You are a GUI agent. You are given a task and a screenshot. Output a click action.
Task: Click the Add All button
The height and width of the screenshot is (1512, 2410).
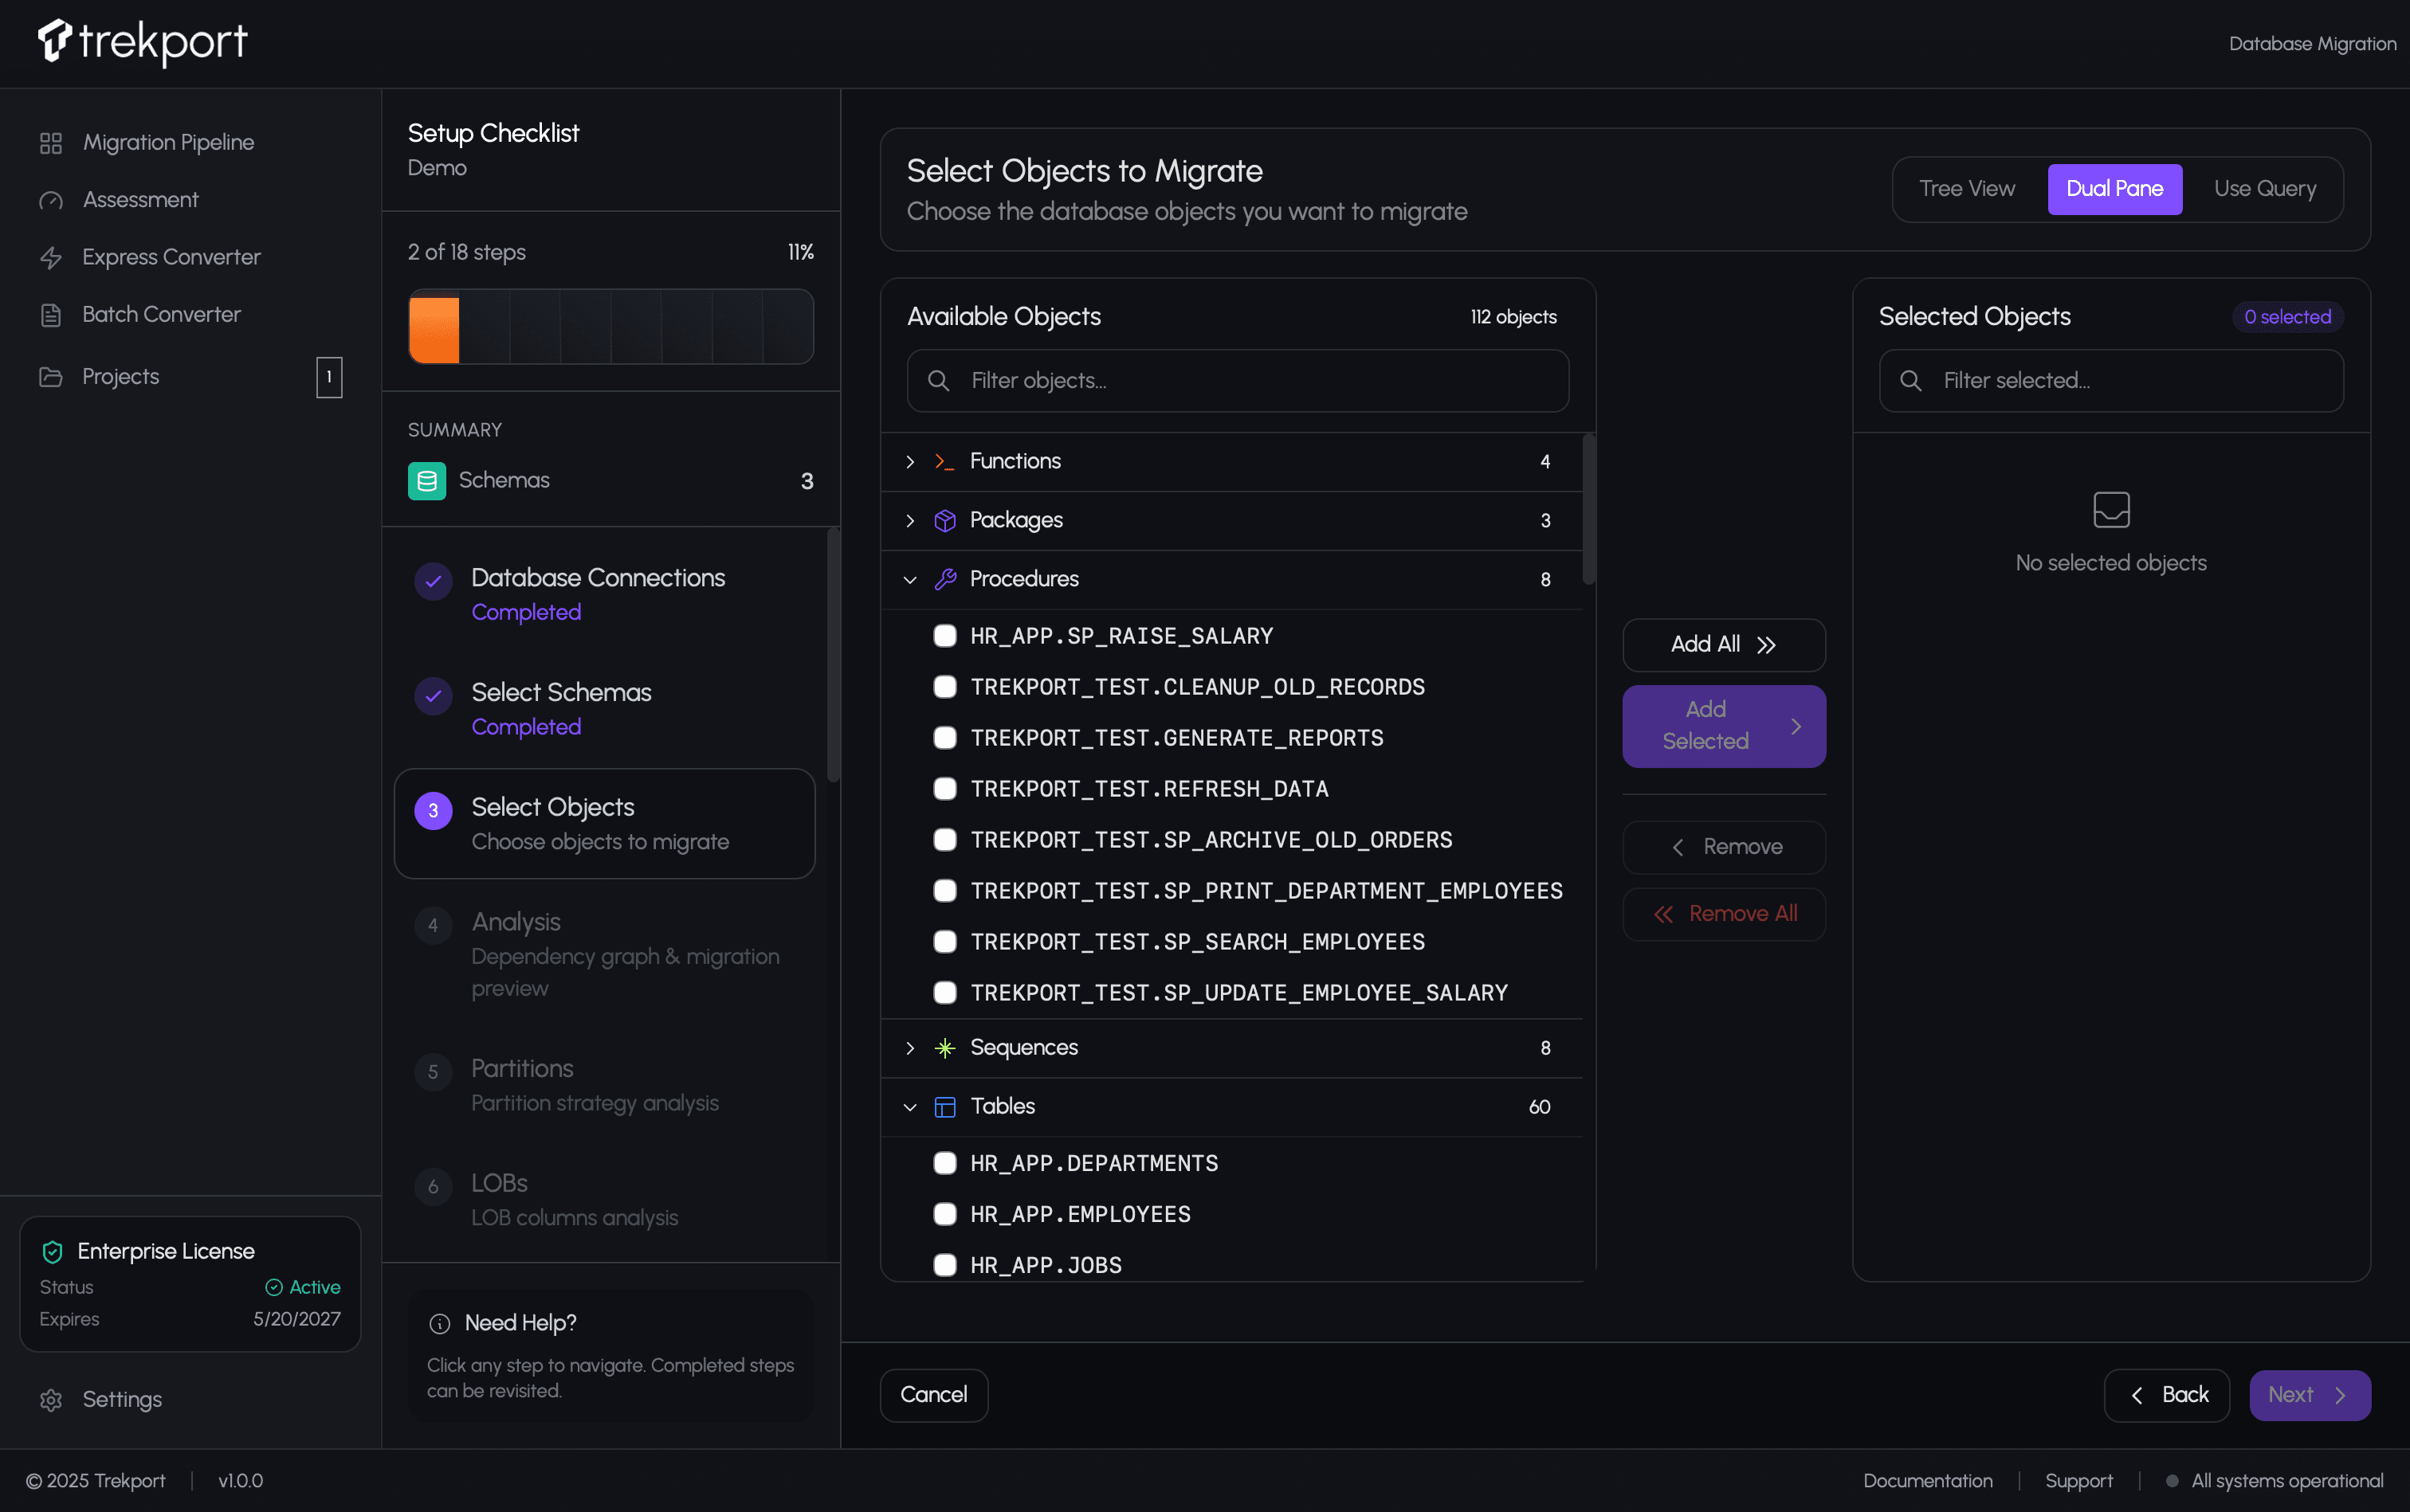click(1724, 645)
